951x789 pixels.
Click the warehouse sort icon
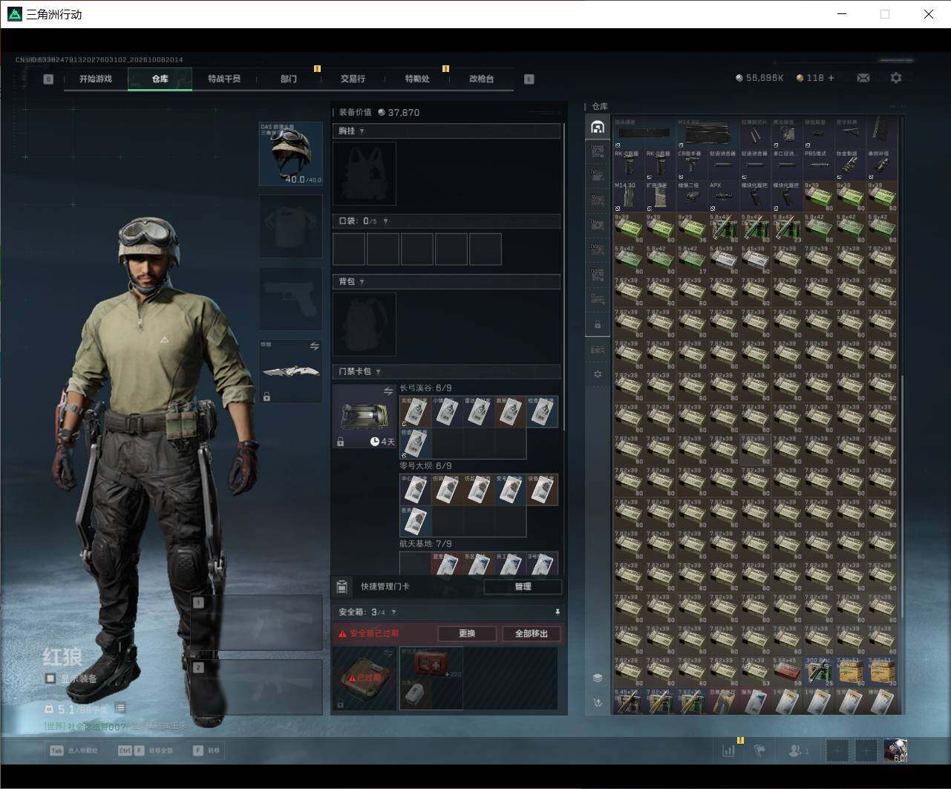point(598,702)
